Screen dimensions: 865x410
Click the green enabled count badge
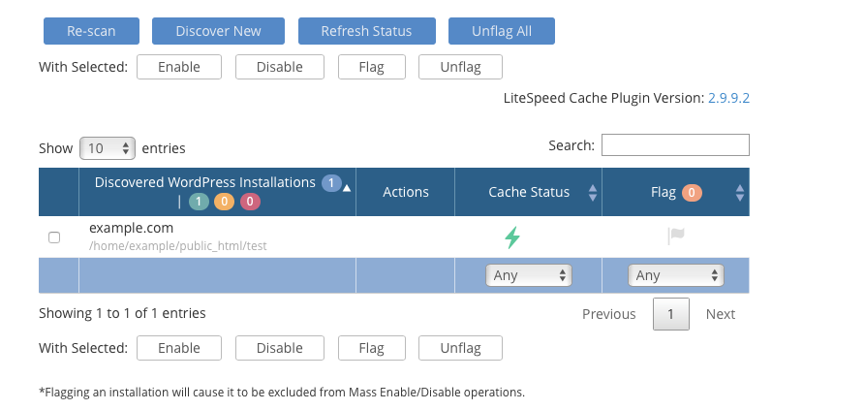[199, 202]
